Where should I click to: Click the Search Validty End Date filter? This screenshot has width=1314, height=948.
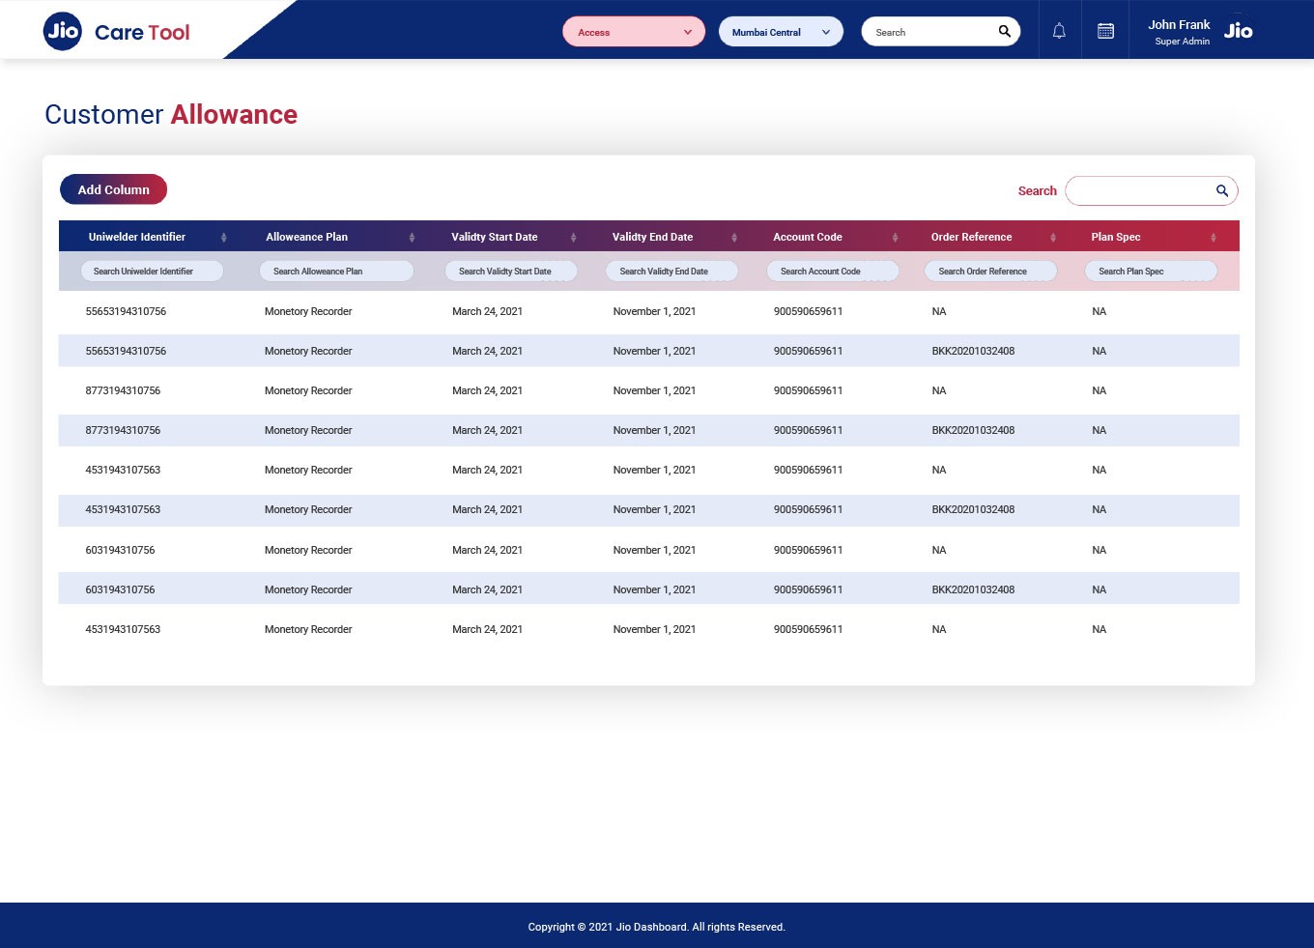pos(671,272)
